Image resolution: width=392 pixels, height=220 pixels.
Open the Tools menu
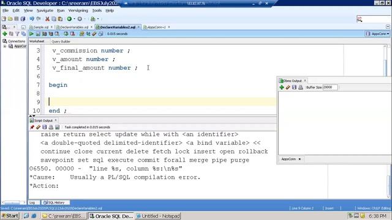tap(97, 10)
